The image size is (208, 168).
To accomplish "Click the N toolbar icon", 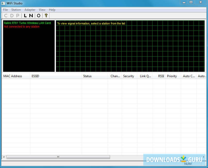I will (x=31, y=16).
